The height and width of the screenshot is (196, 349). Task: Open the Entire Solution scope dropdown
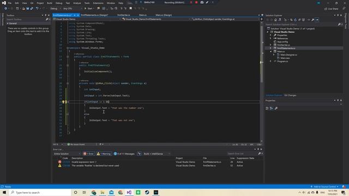point(67,154)
